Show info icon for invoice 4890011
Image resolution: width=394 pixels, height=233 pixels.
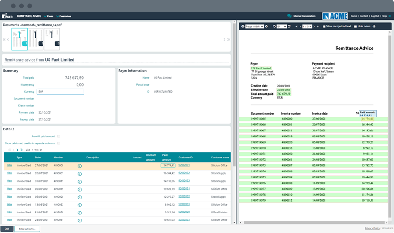[80, 182]
